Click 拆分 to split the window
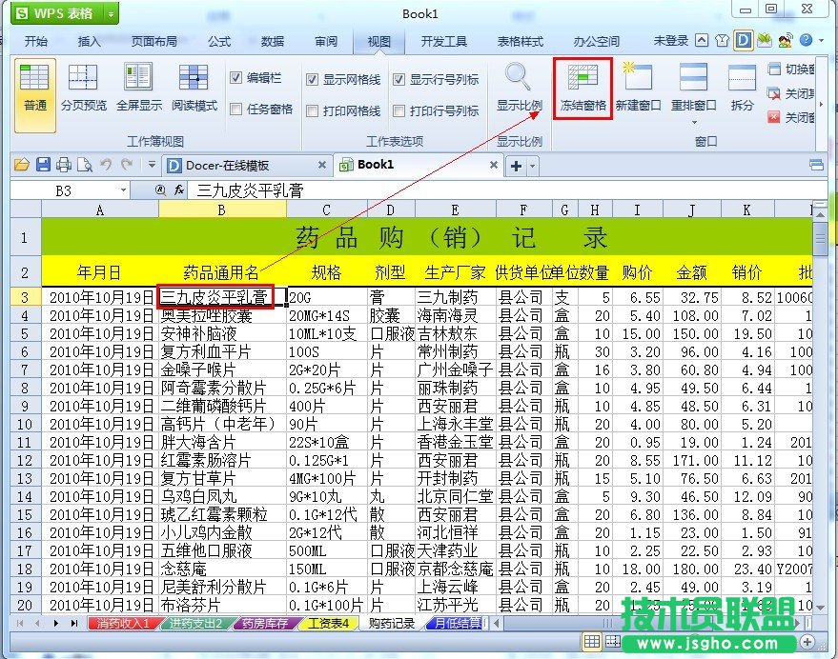The image size is (838, 659). click(x=743, y=88)
